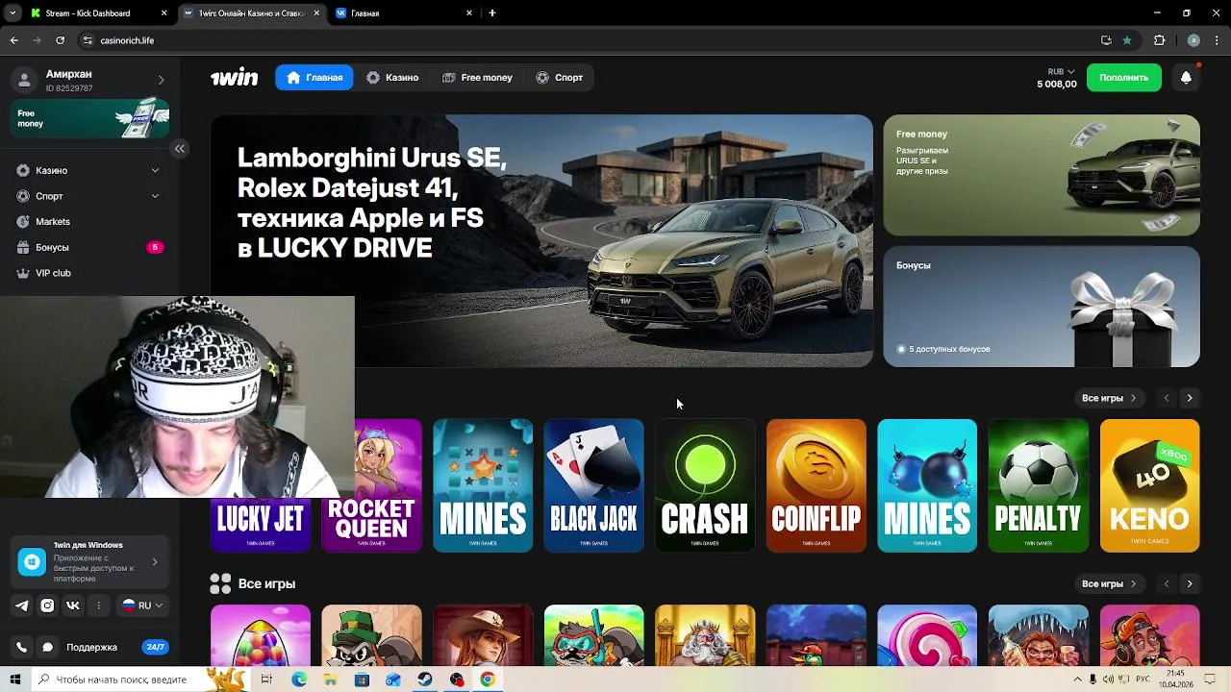Open the Lucky Drive main banner

tap(541, 240)
